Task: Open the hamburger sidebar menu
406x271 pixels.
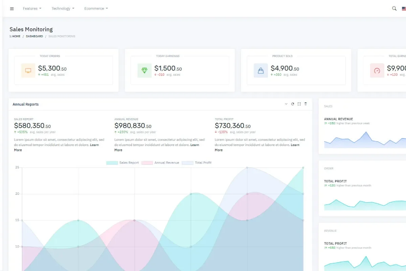Action: coord(12,9)
